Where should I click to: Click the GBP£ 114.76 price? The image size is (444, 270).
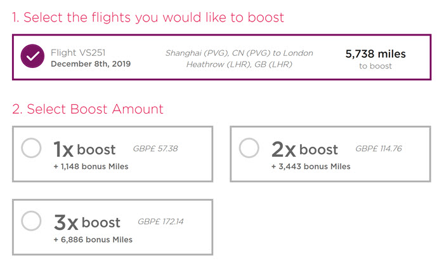[x=379, y=149]
